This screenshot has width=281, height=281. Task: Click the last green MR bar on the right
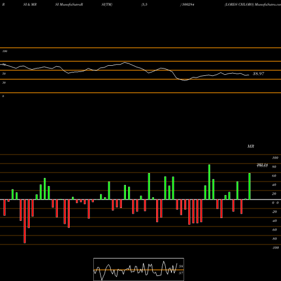(x=250, y=186)
